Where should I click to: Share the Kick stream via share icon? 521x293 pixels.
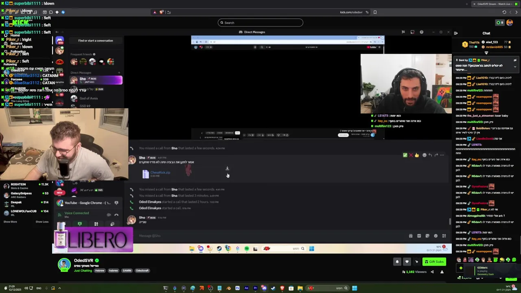[x=432, y=272]
